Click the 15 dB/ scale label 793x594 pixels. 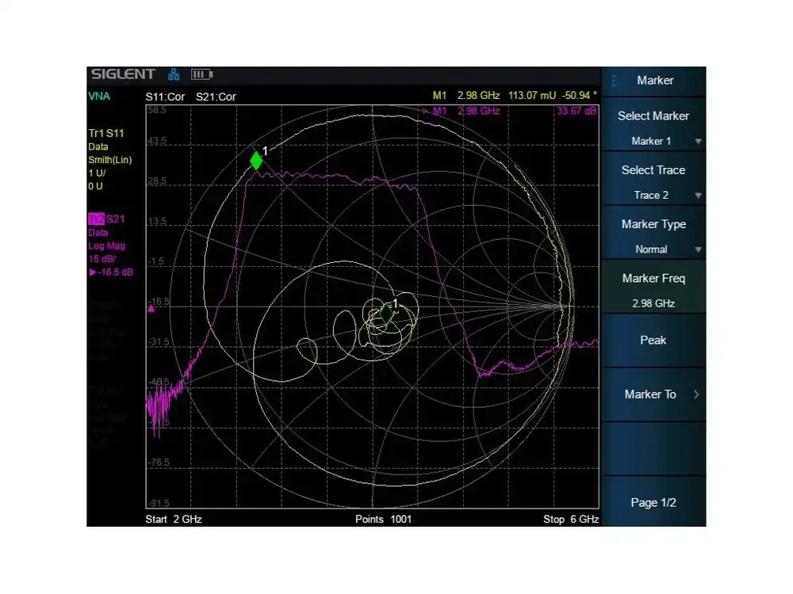tap(102, 259)
